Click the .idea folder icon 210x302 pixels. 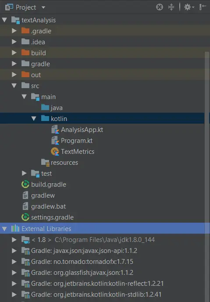pyautogui.click(x=25, y=42)
